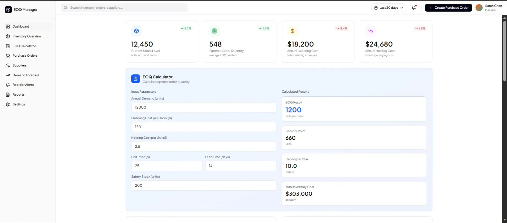This screenshot has width=507, height=223.
Task: Click Sarah Chen's avatar picture
Action: point(479,8)
